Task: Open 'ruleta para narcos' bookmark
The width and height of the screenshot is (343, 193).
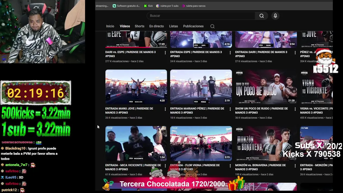Action: click(194, 6)
